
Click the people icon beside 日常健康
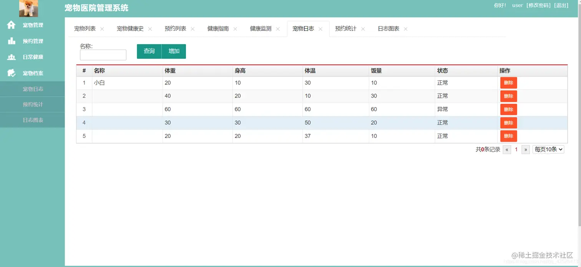point(12,57)
